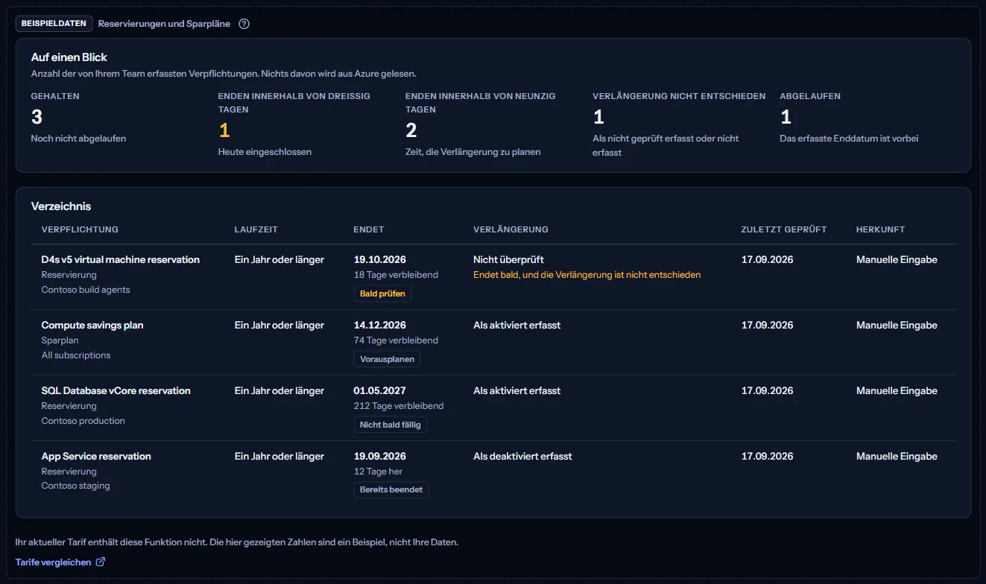The height and width of the screenshot is (584, 986).
Task: Click the LAUFZEIT column header
Action: [x=256, y=229]
